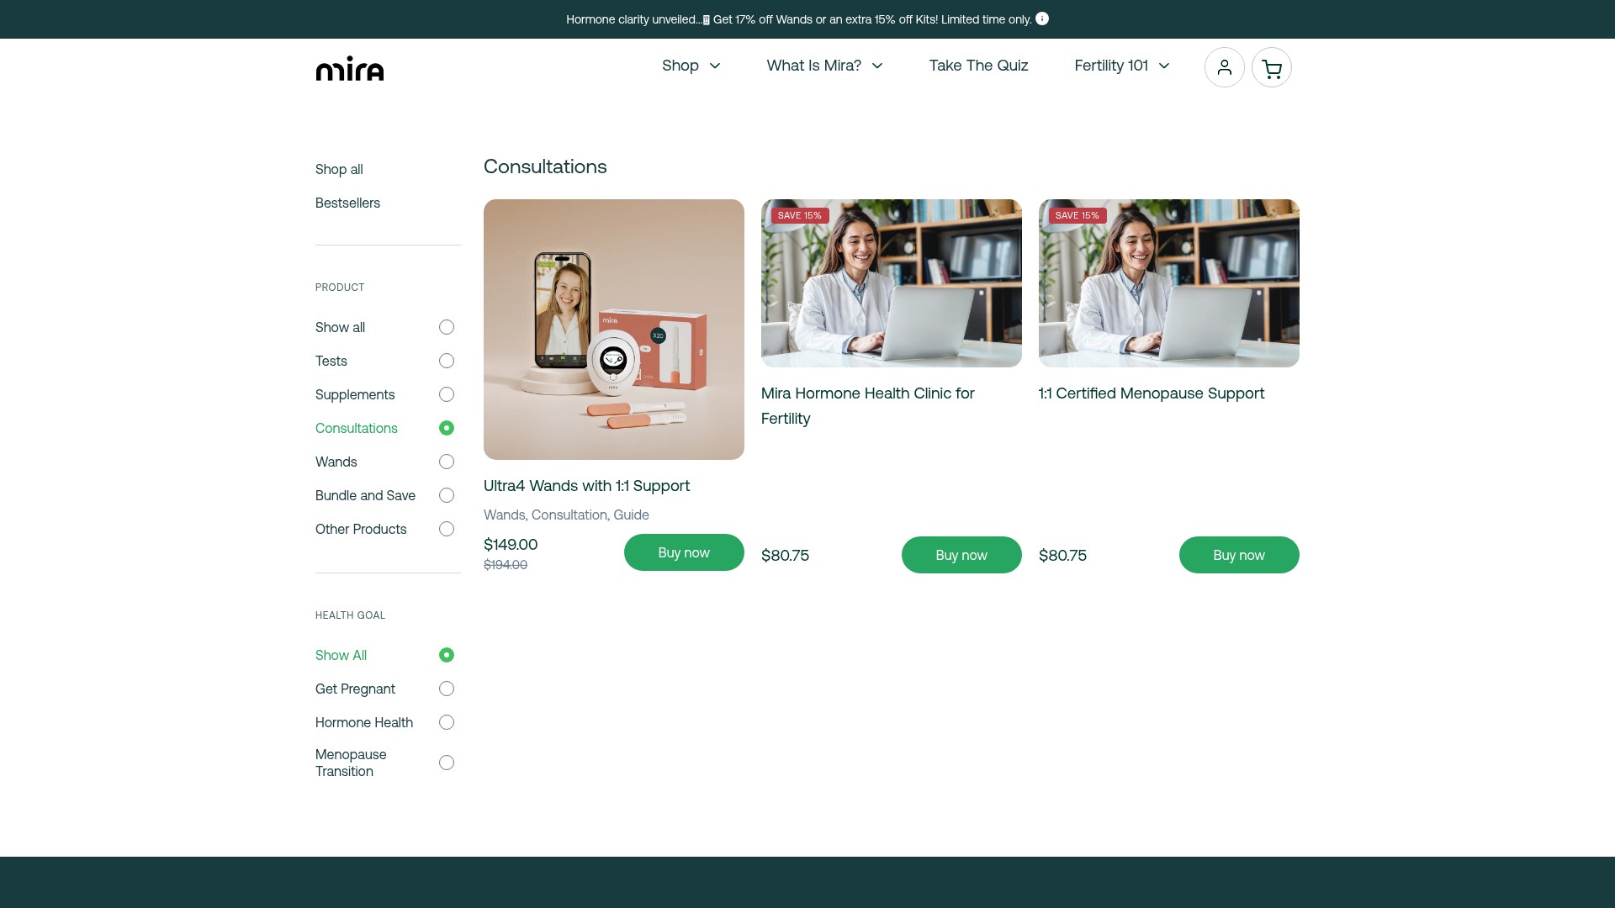Open 1:1 Certified Menopause Support title
This screenshot has height=908, width=1615.
(1152, 393)
